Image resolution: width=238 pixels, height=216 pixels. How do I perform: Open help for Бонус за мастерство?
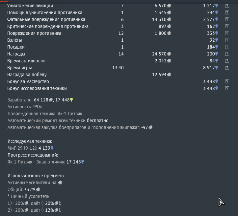[227, 82]
